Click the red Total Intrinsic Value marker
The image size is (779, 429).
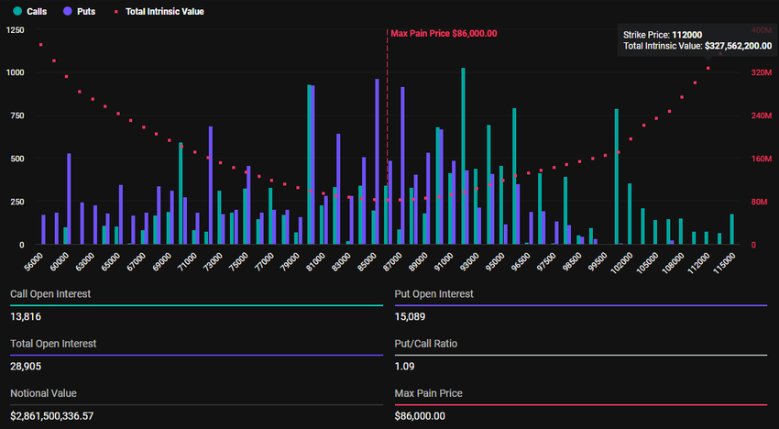(x=115, y=12)
